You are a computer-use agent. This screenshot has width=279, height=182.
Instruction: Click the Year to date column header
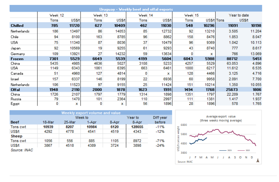point(238,15)
